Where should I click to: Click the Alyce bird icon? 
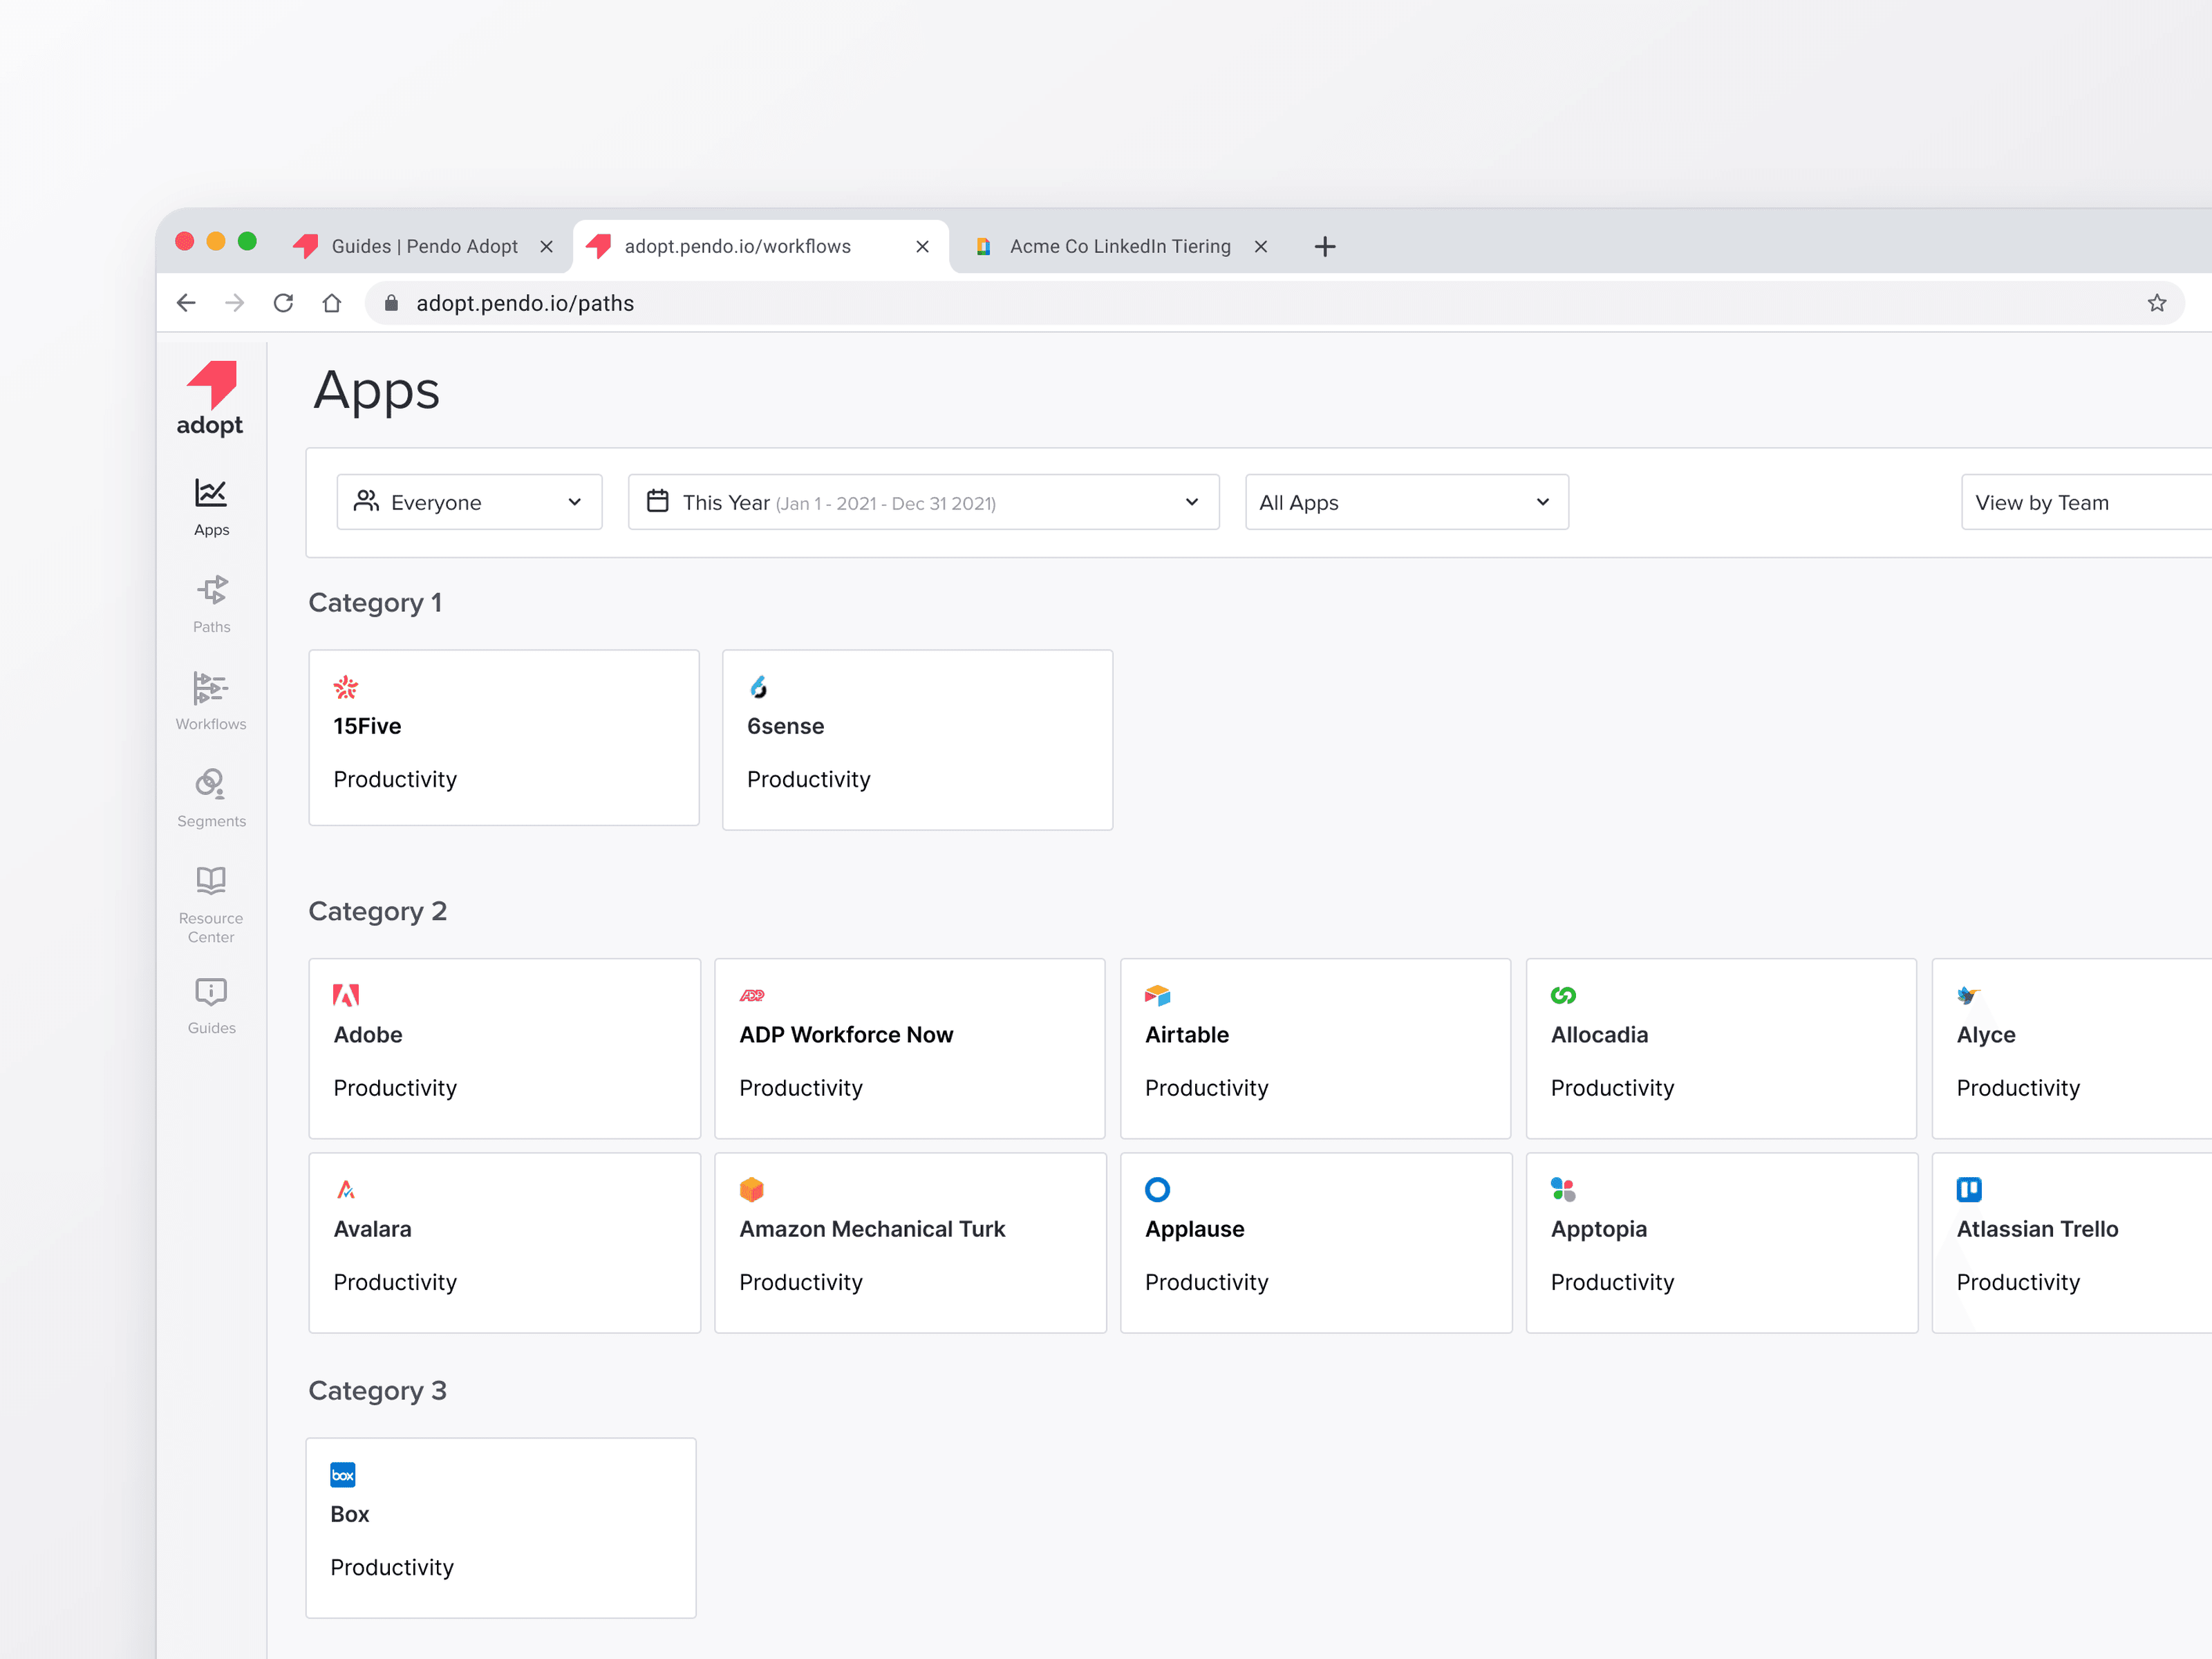click(x=1969, y=995)
